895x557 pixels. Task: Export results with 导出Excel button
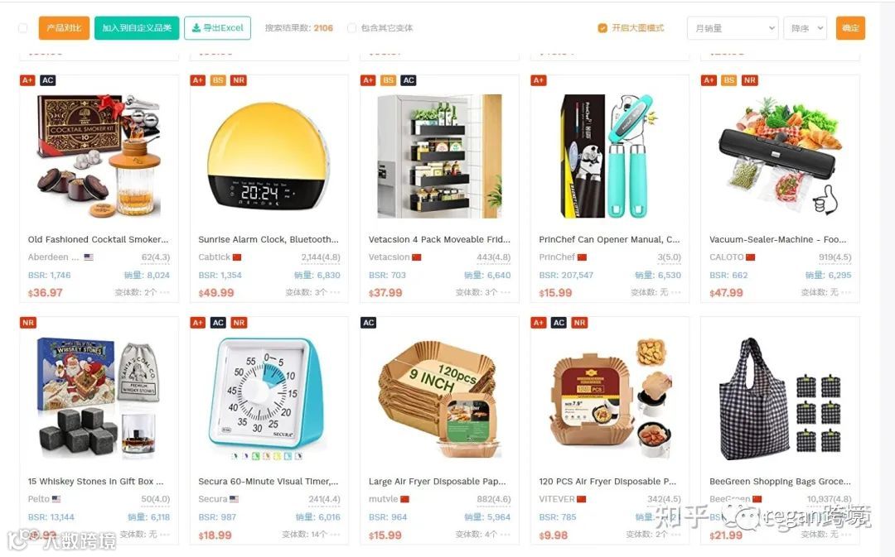[x=217, y=28]
